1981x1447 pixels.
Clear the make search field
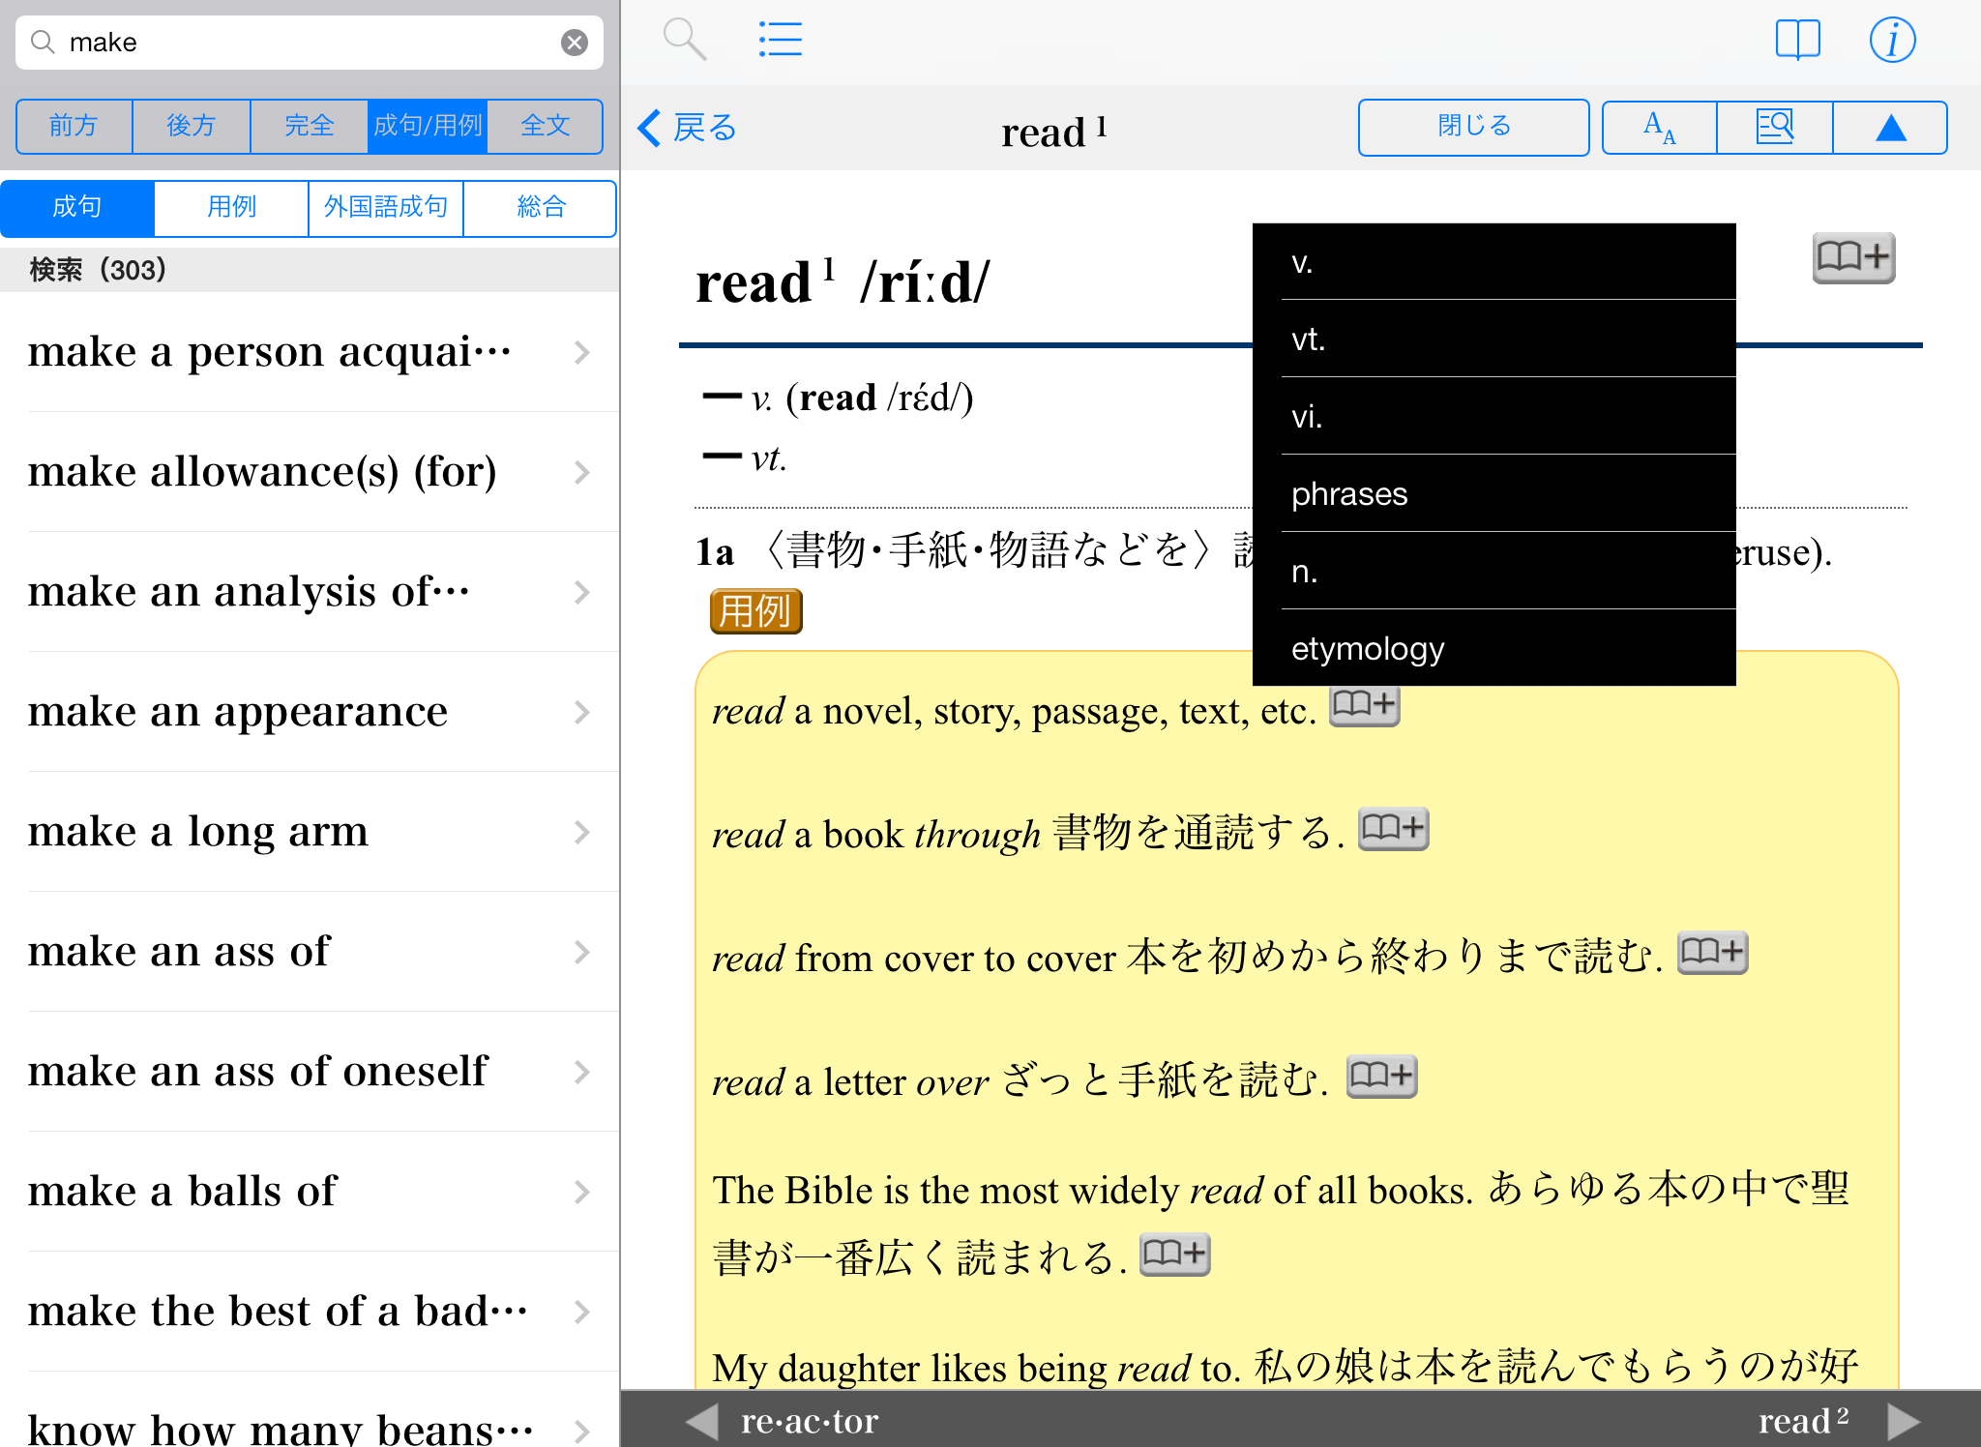click(575, 43)
